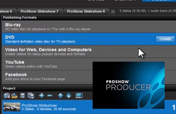Add a show with the plus icon
The height and width of the screenshot is (114, 176).
pyautogui.click(x=42, y=96)
